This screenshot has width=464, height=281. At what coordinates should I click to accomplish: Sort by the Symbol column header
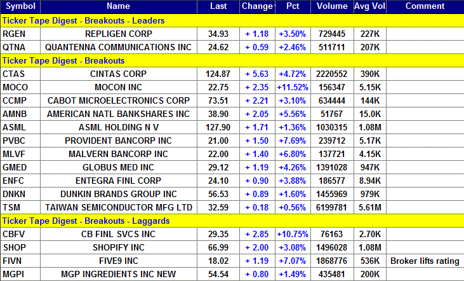[20, 6]
